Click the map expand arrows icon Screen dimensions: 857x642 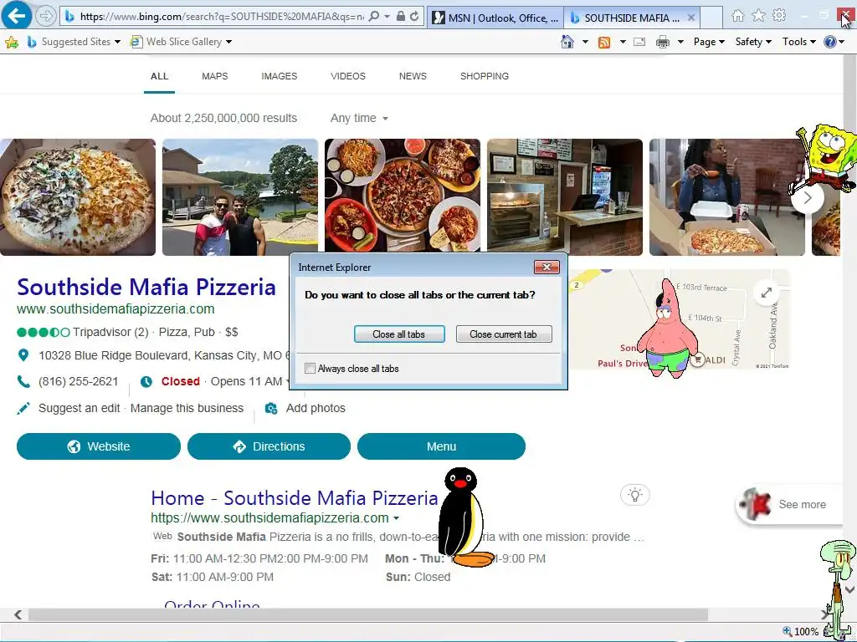[767, 293]
